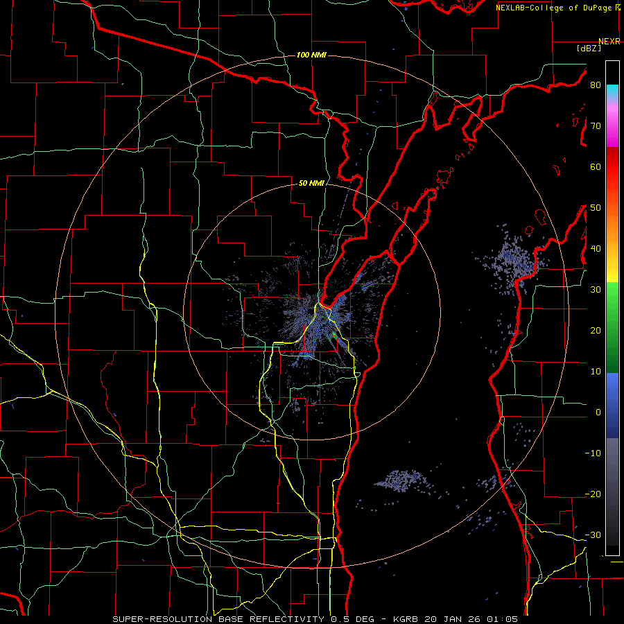
Task: Click the red 60 dBZ segment of the color bar
Action: (612, 167)
